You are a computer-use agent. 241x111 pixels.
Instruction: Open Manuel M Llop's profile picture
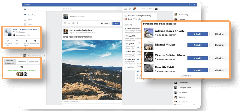(149, 45)
